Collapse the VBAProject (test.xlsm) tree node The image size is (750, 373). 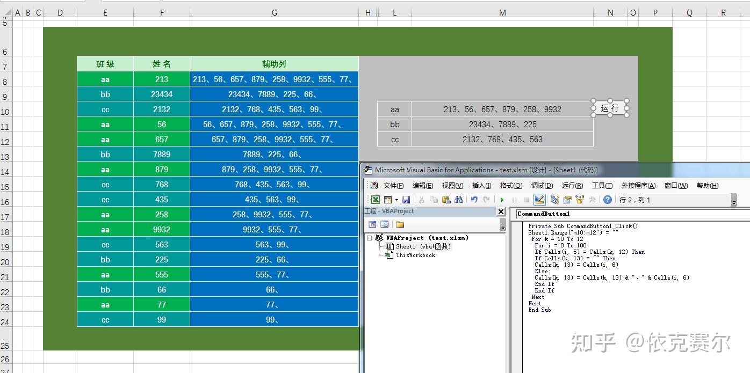coord(370,238)
